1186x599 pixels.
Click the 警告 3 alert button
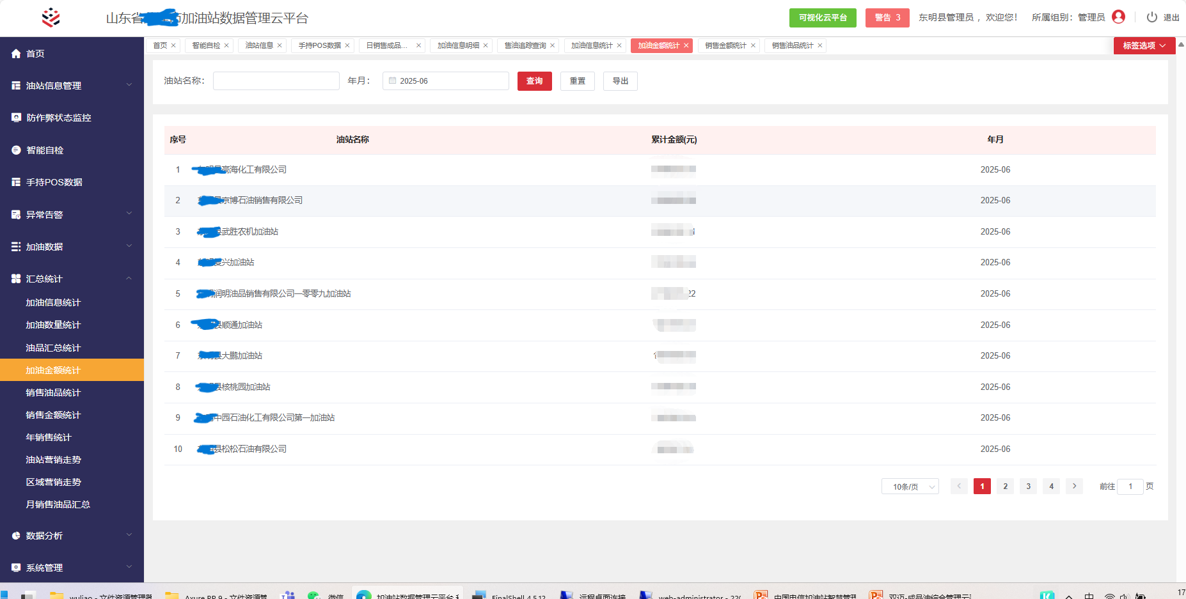(887, 17)
